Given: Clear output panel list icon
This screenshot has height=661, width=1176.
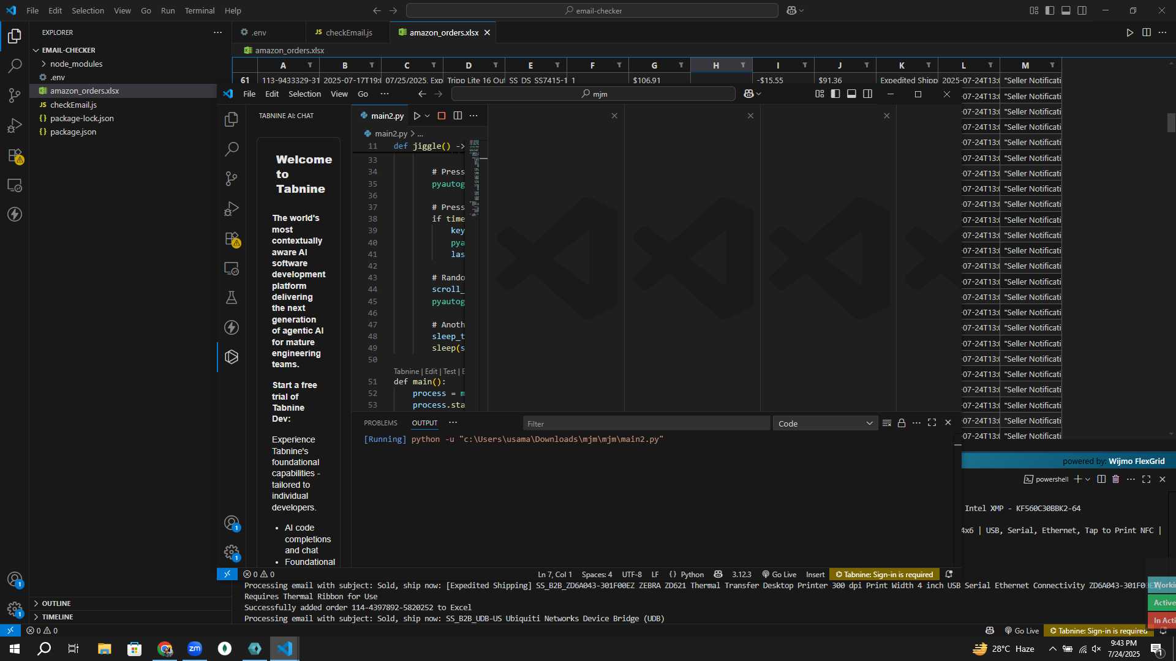Looking at the screenshot, I should tap(887, 423).
